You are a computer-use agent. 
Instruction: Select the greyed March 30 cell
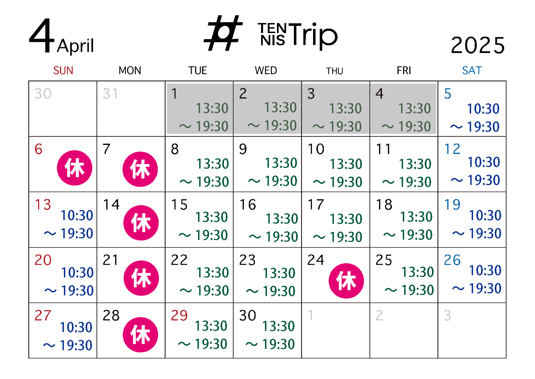click(x=63, y=109)
